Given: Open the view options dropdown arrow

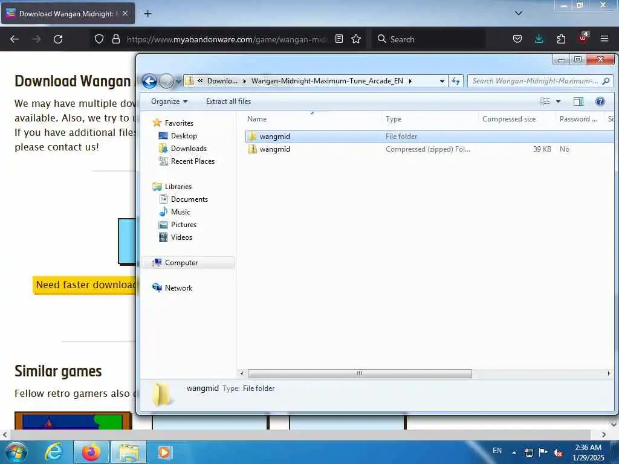Looking at the screenshot, I should point(558,101).
